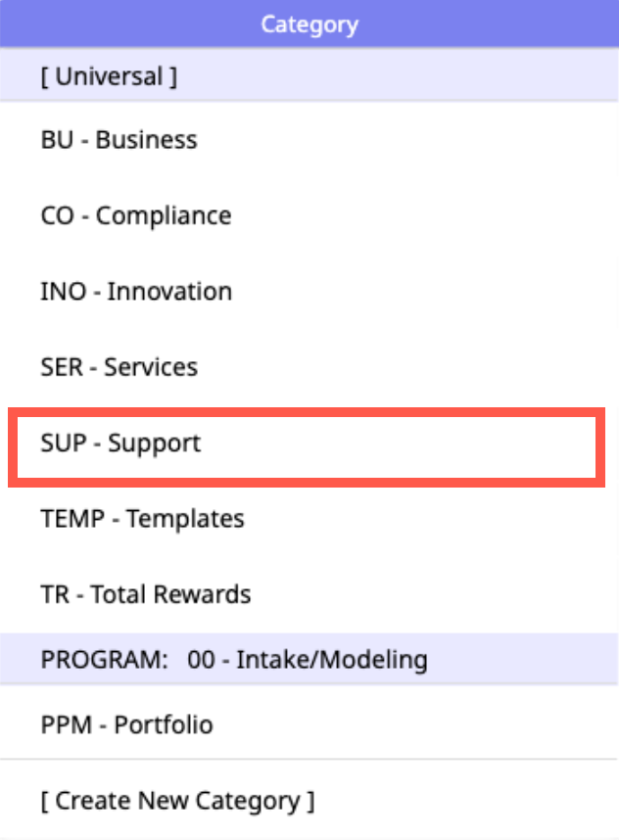
Task: Pick PPM - Portfolio under the program group
Action: click(x=127, y=725)
